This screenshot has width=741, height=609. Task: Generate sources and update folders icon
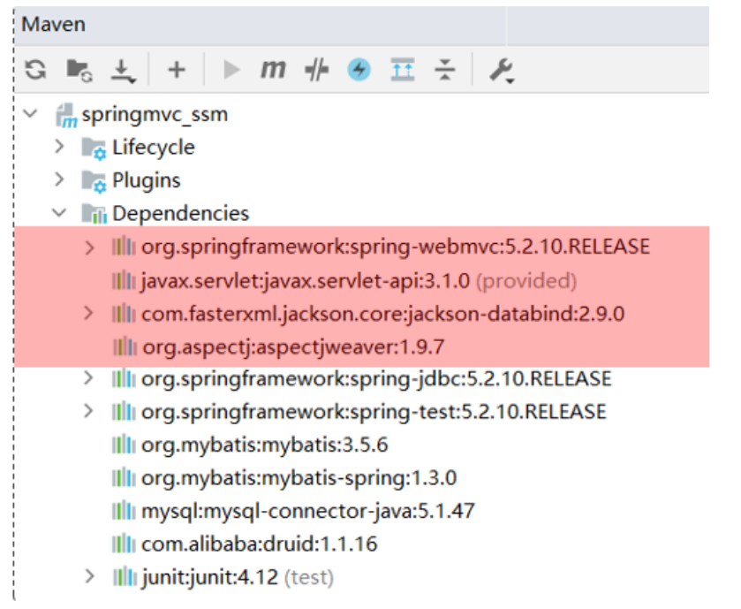click(79, 70)
